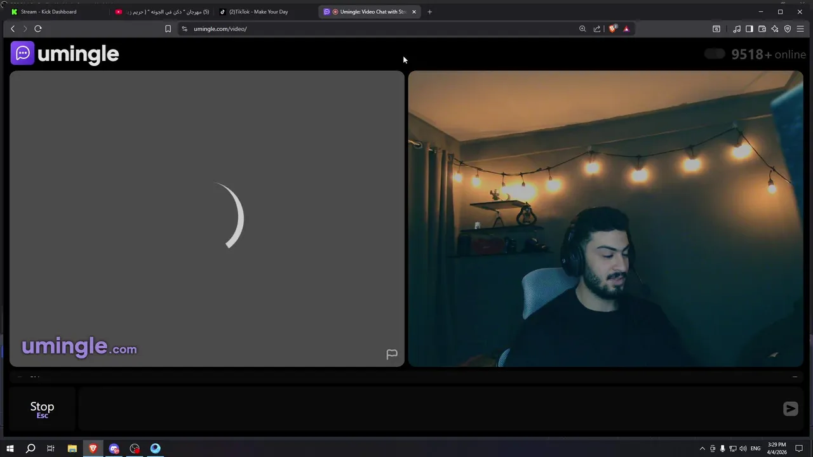Screen dimensions: 813x457
Task: Toggle the switch beside online count
Action: [x=715, y=54]
